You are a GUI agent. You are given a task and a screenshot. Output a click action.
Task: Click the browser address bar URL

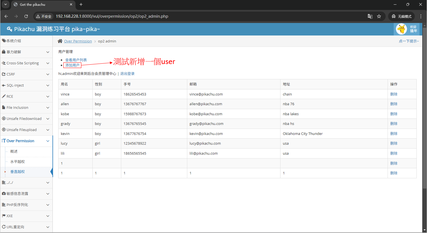pyautogui.click(x=112, y=16)
